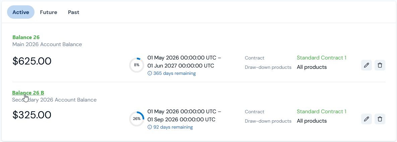Select the 8% circular progress indicator
397x142 pixels.
(x=137, y=65)
